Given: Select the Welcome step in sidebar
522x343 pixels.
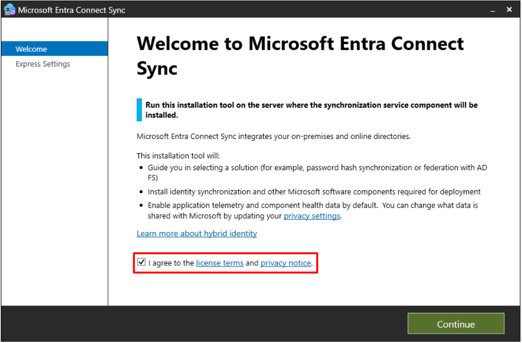Looking at the screenshot, I should click(55, 49).
